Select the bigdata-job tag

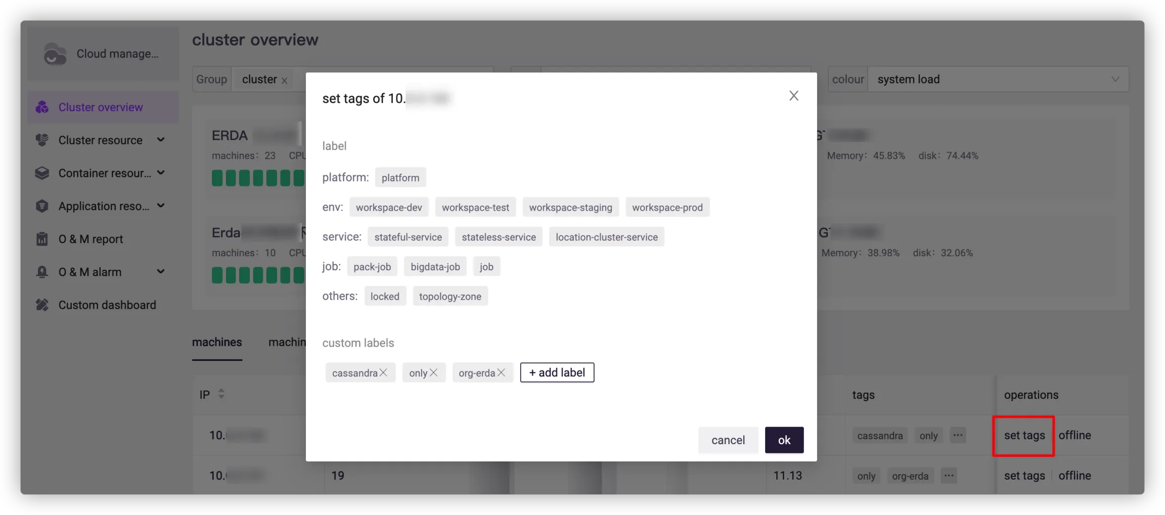(x=435, y=267)
